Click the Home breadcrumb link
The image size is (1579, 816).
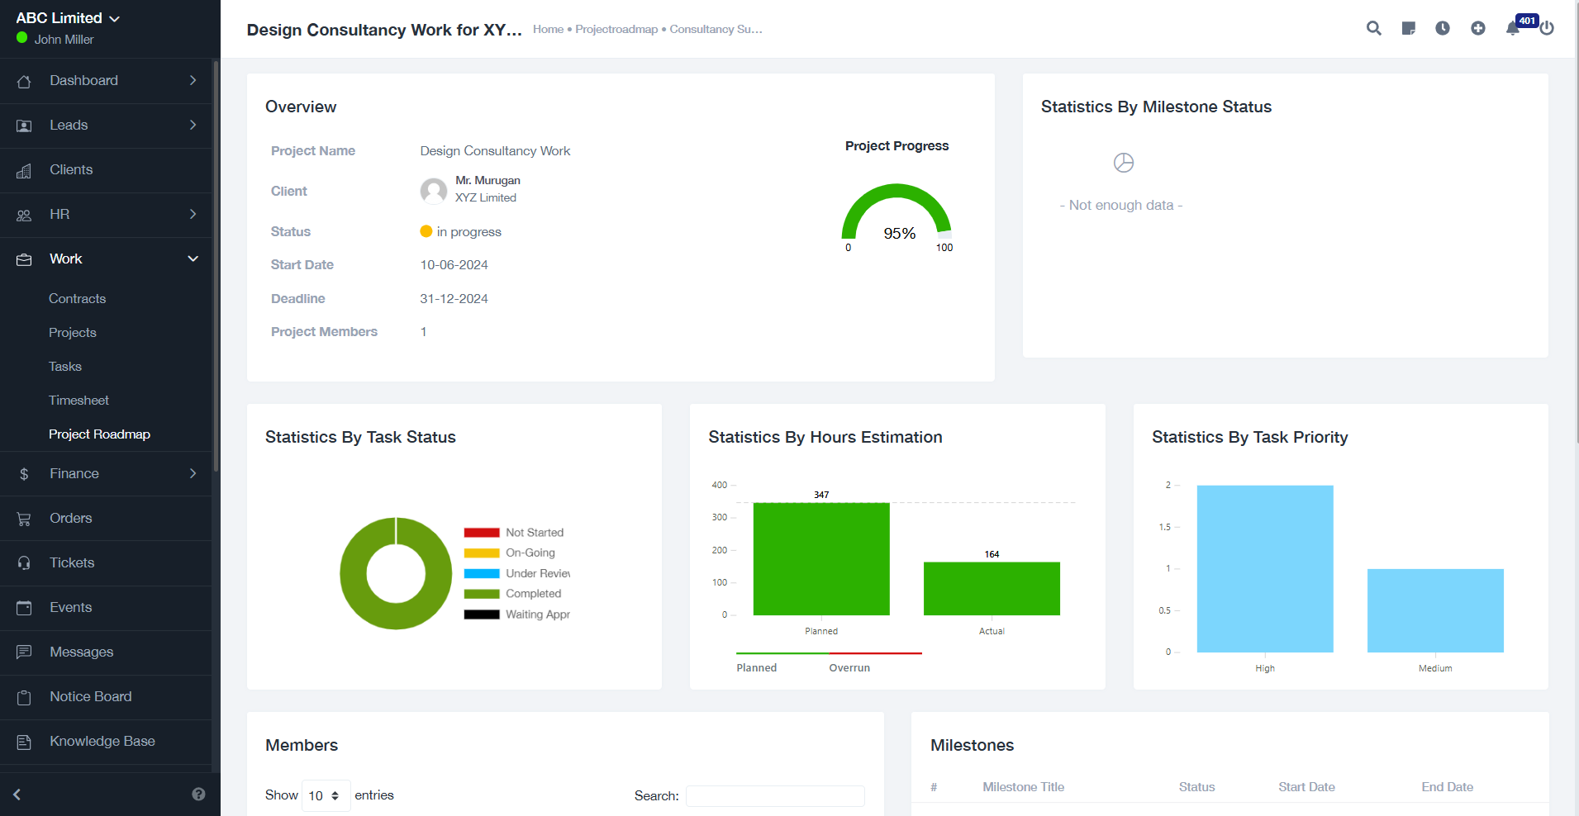[x=548, y=29]
